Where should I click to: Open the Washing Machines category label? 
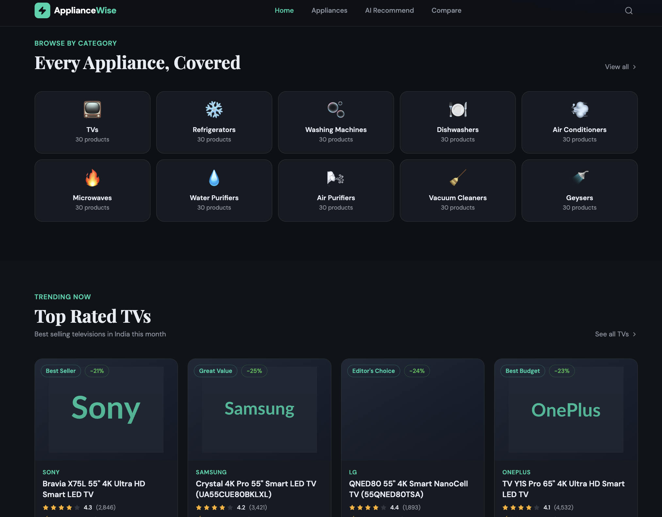(x=336, y=130)
